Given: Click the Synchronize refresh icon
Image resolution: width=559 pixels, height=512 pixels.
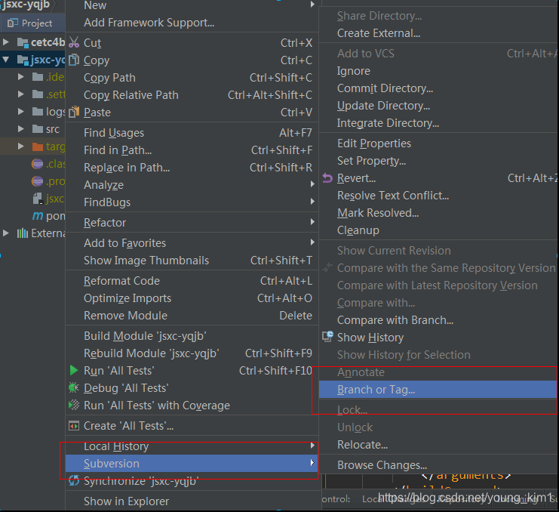Looking at the screenshot, I should [74, 480].
